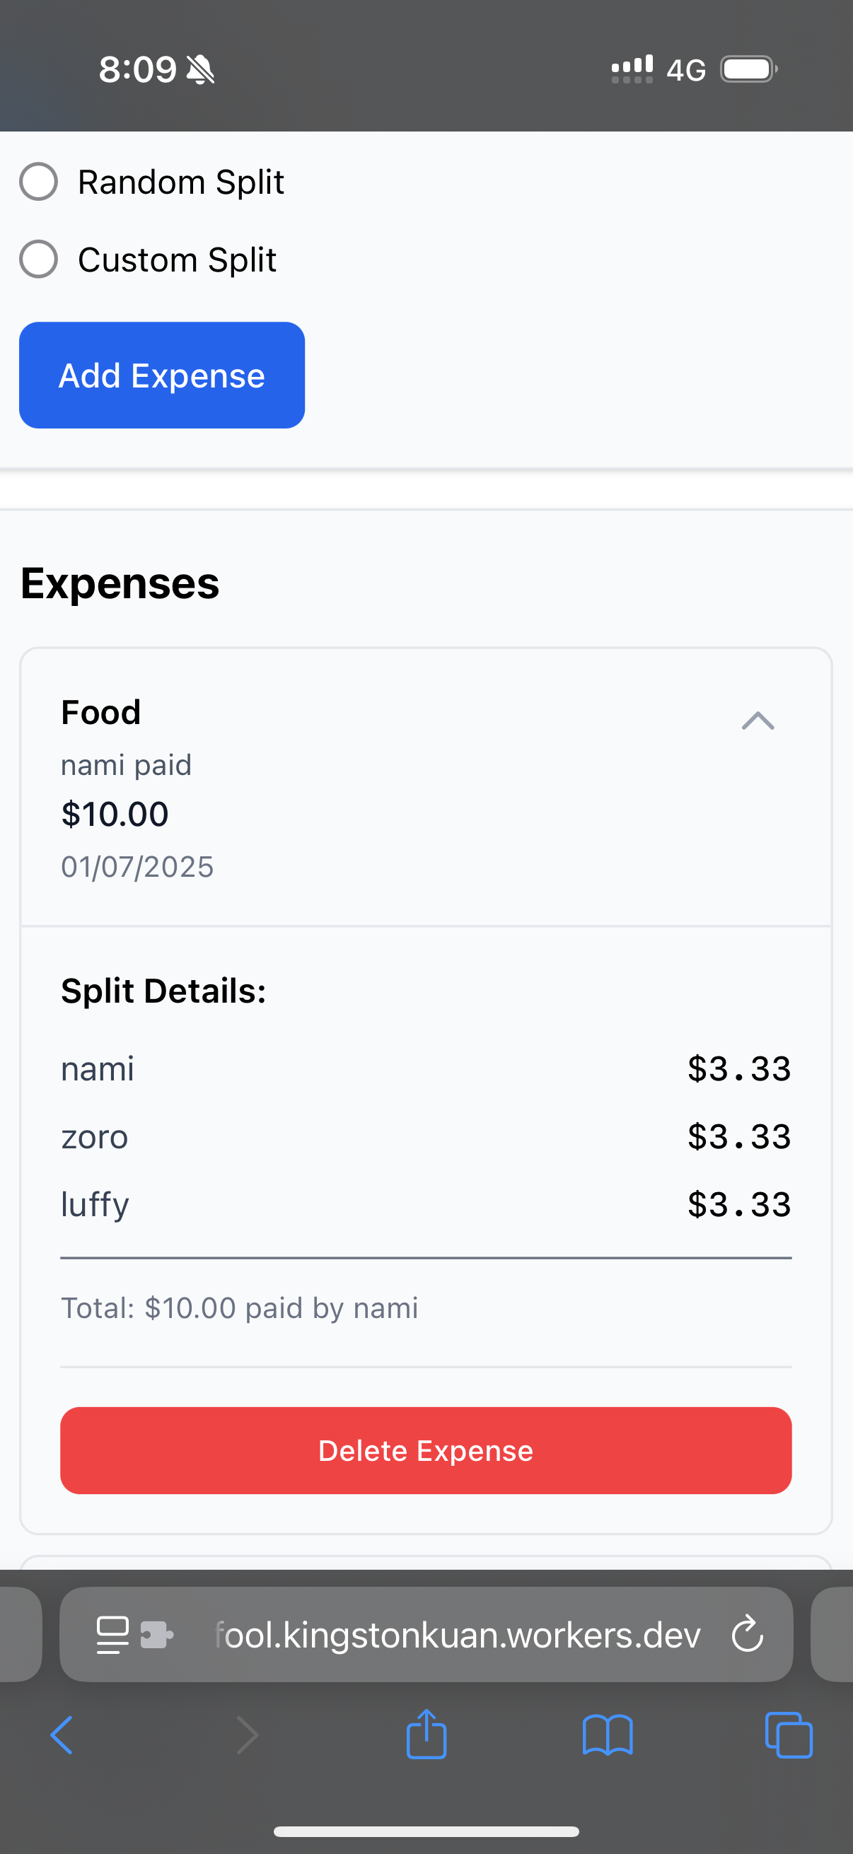
Task: Select the Random Split radio button
Action: [x=39, y=181]
